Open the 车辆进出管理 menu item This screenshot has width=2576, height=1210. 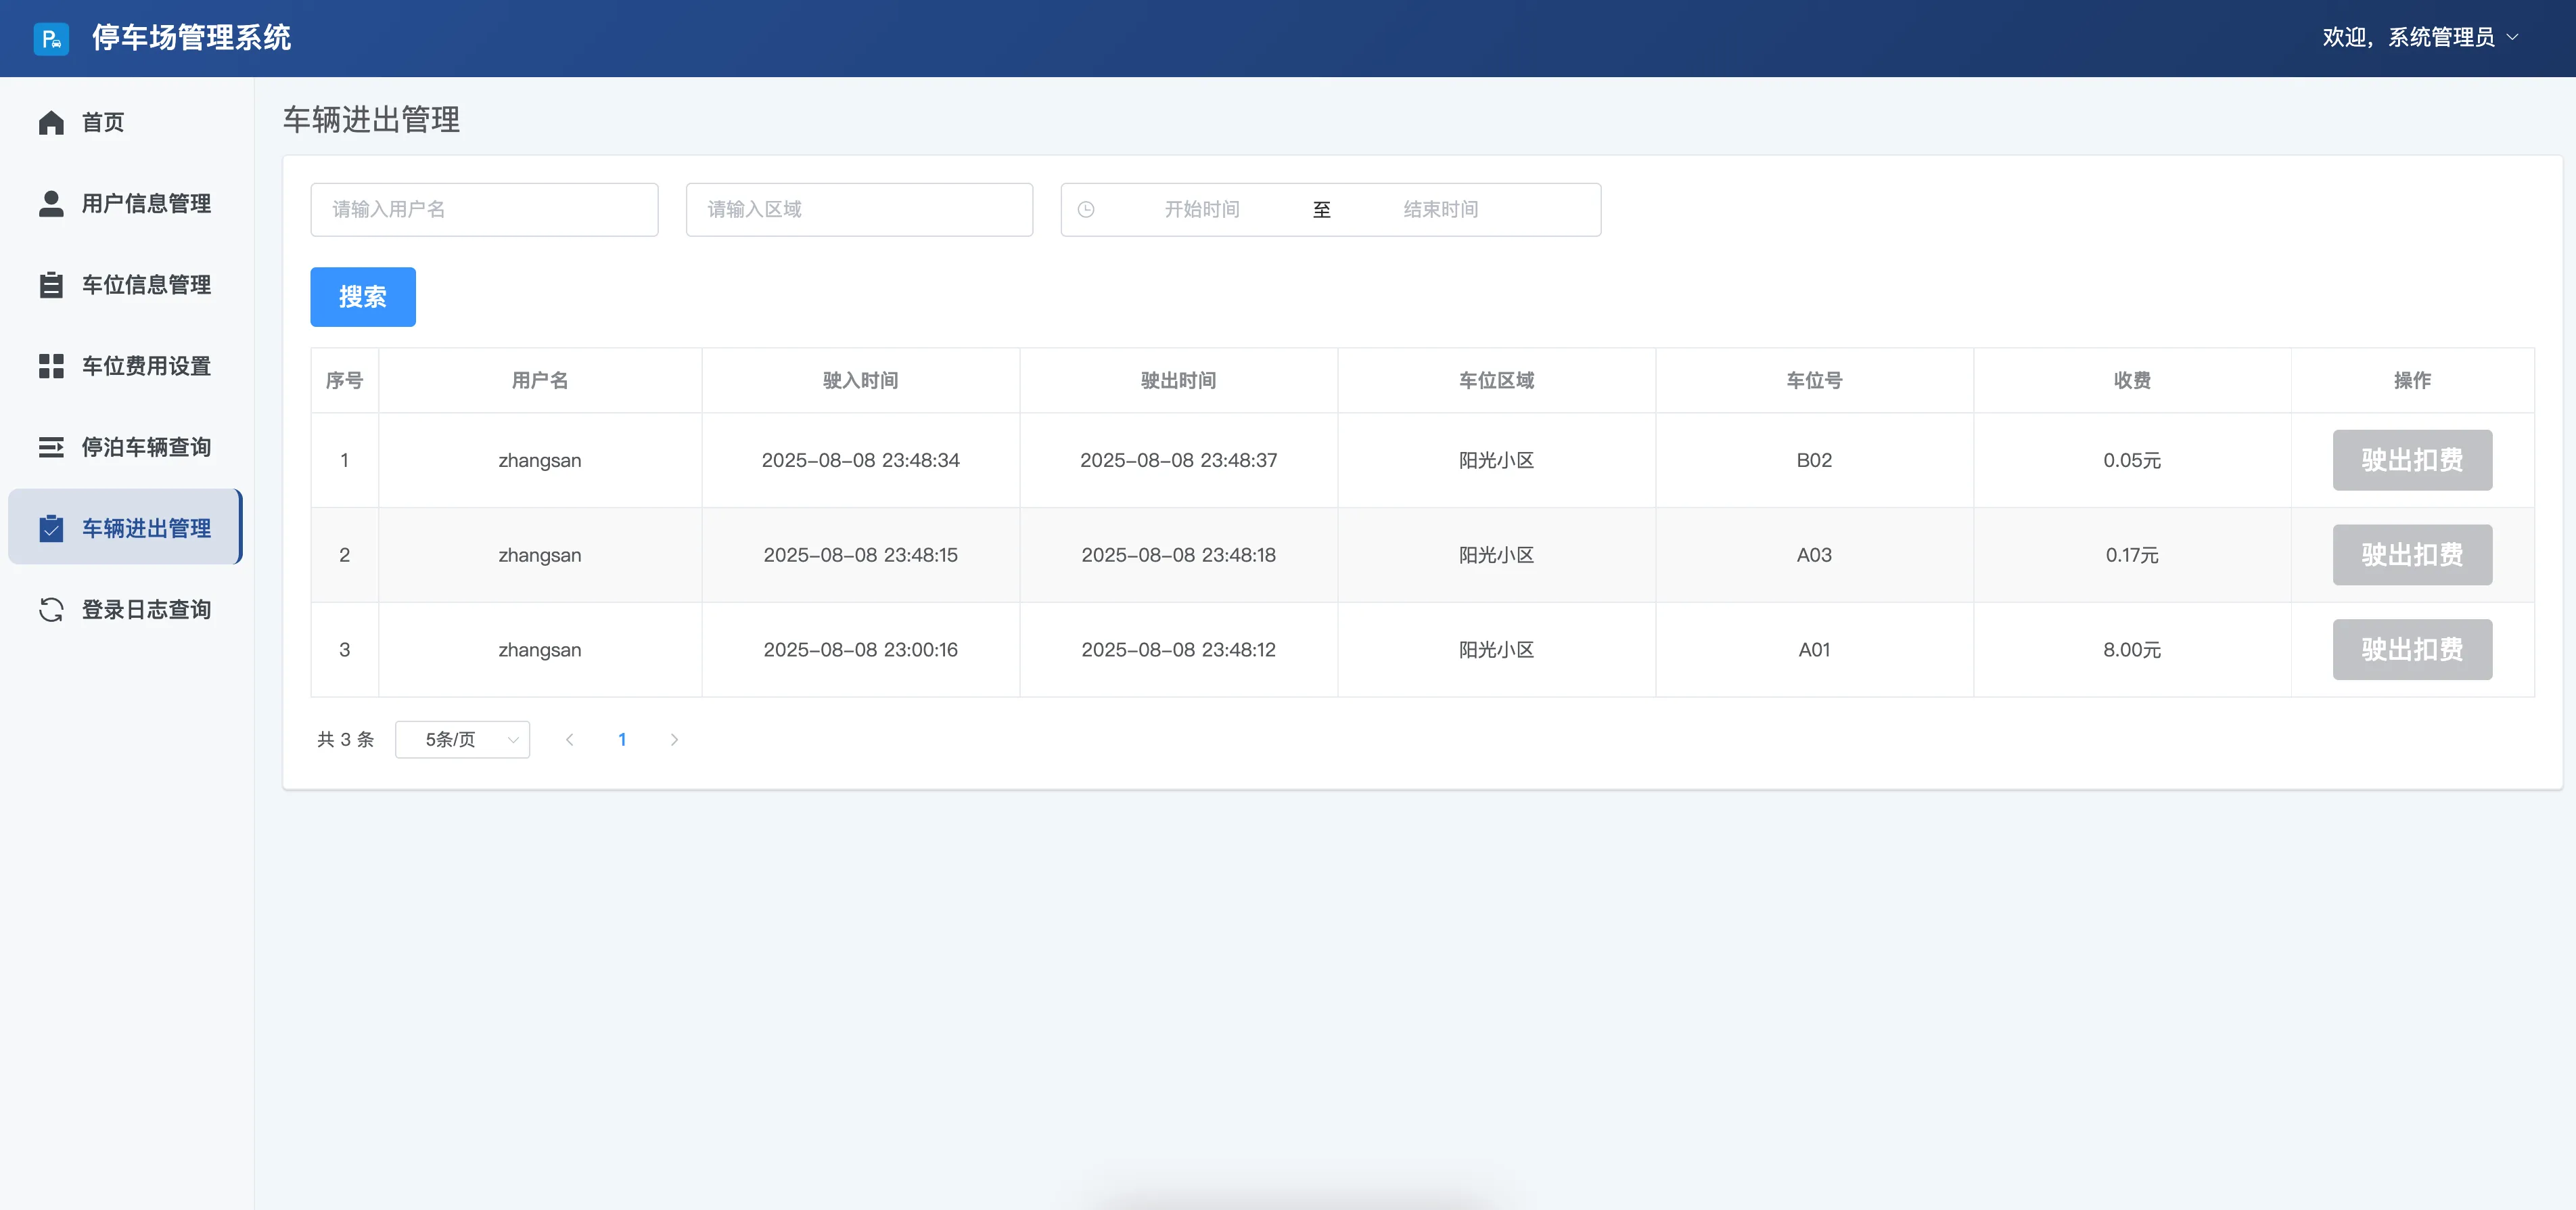(x=146, y=528)
